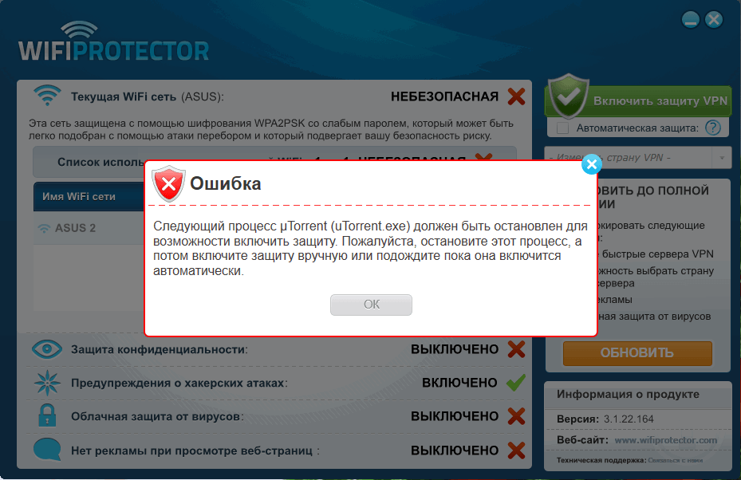Image resolution: width=741 pixels, height=480 pixels.
Task: Open the help question mark icon
Action: pos(712,128)
